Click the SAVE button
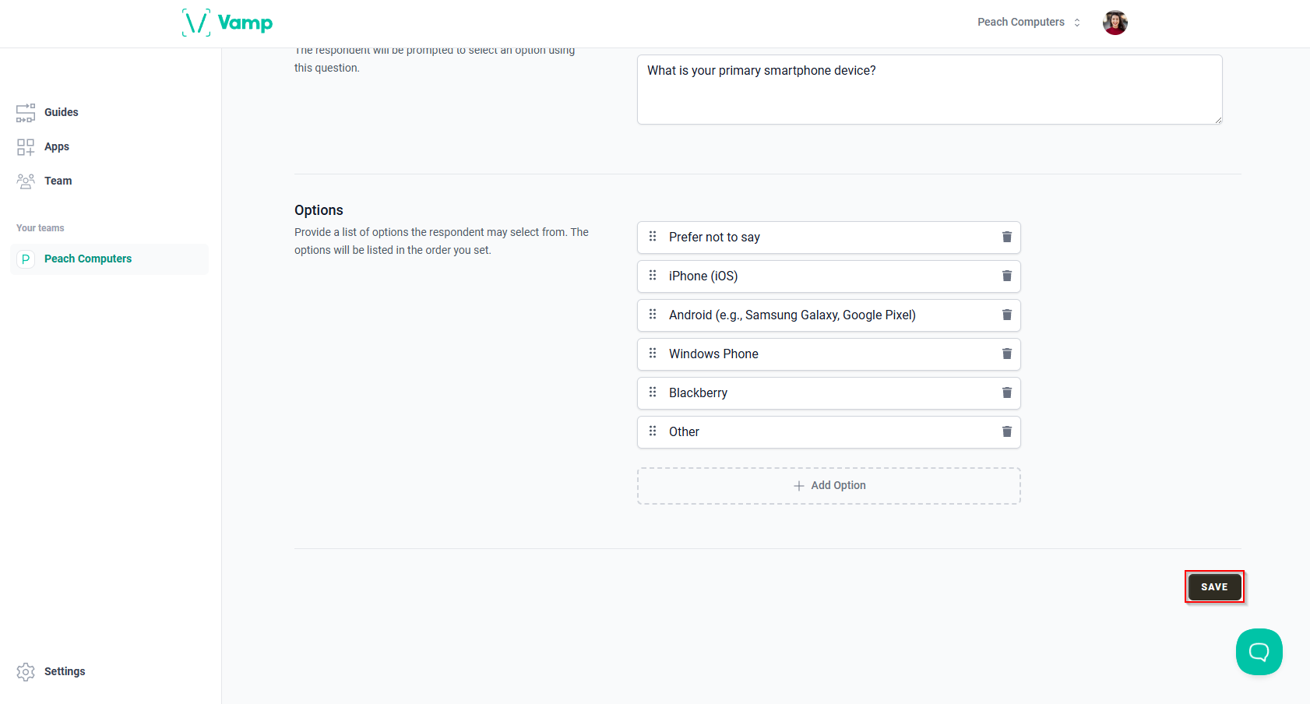This screenshot has height=704, width=1310. point(1214,586)
